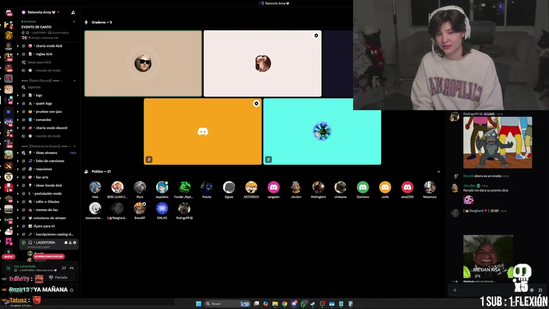The width and height of the screenshot is (549, 309).
Task: Open the quark-logs channel
Action: [x=48, y=103]
